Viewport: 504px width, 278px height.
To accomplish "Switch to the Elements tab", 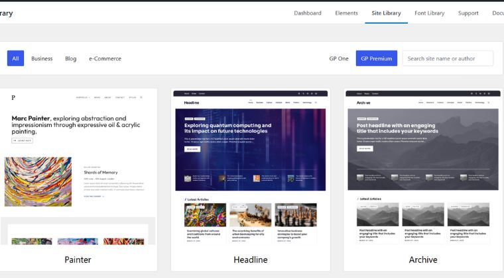I will (x=346, y=13).
